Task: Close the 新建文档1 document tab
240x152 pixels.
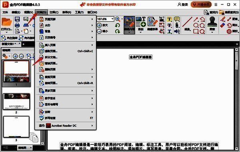Action: point(19,43)
